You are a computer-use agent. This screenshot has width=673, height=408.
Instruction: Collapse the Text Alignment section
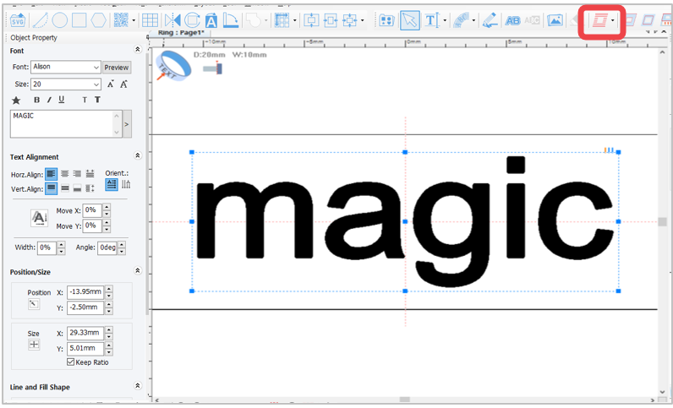(137, 155)
